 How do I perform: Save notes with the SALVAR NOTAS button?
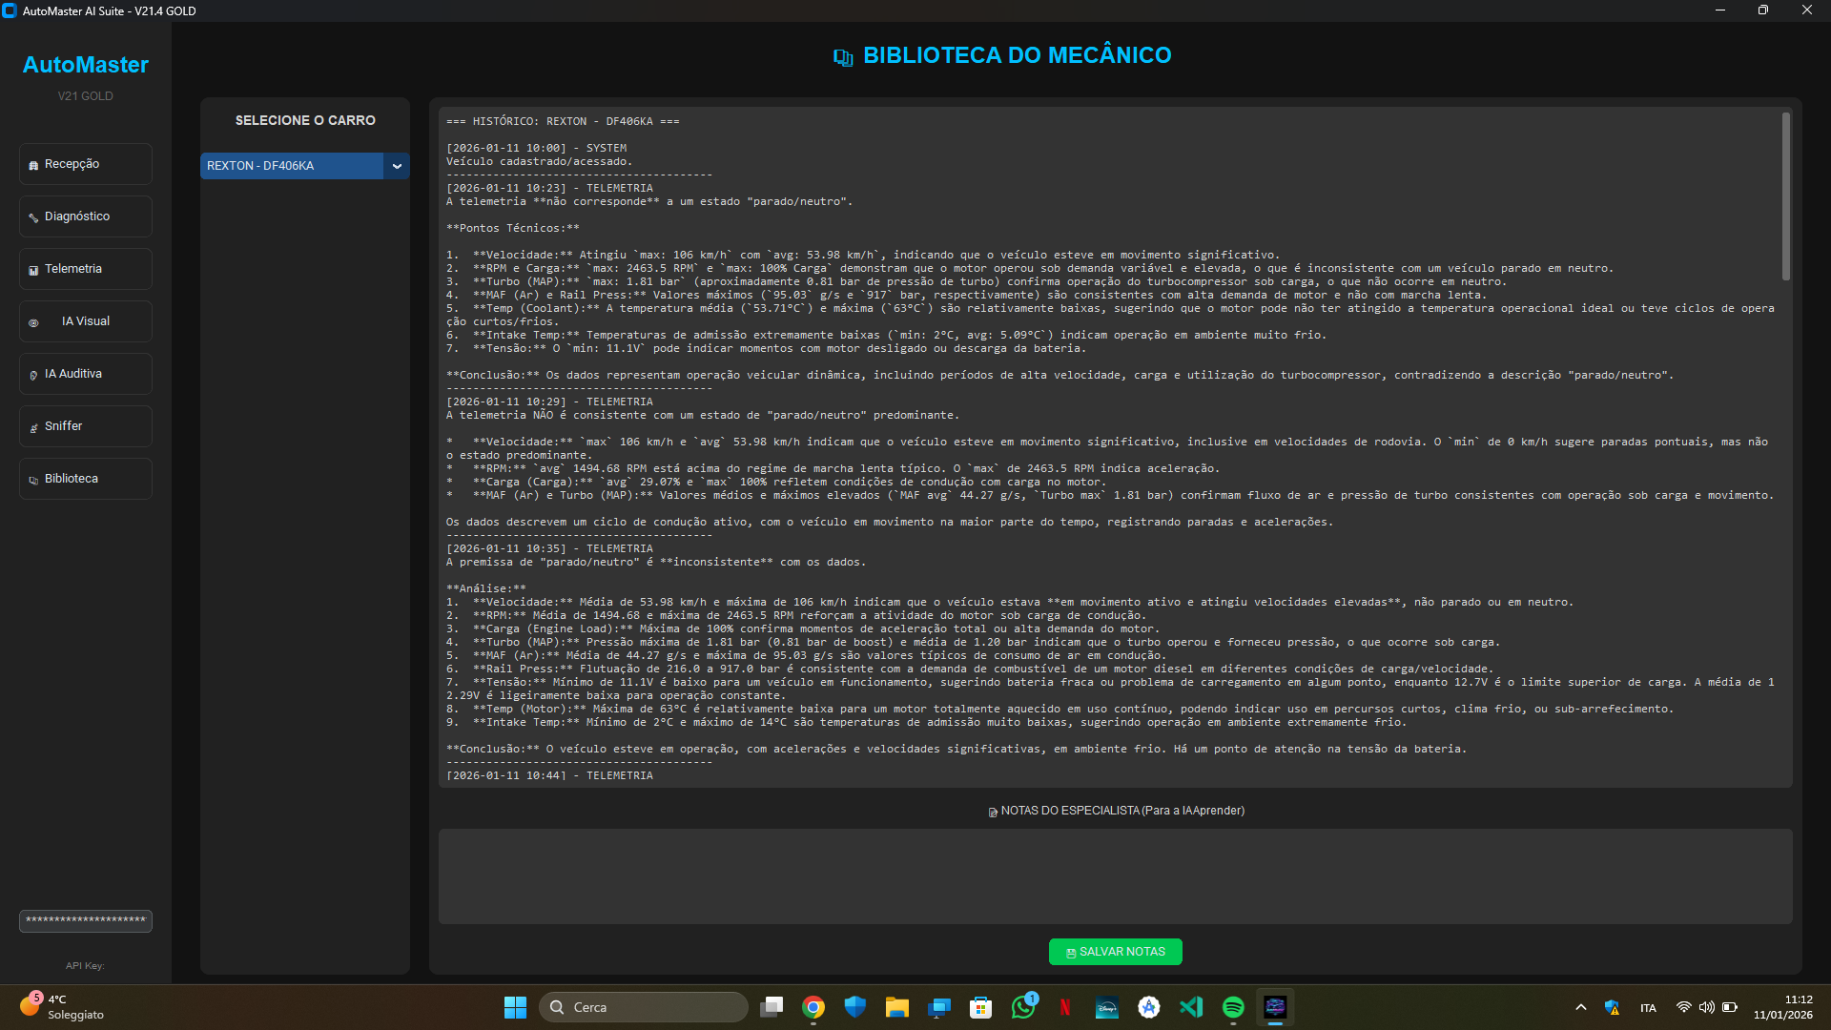(x=1115, y=952)
